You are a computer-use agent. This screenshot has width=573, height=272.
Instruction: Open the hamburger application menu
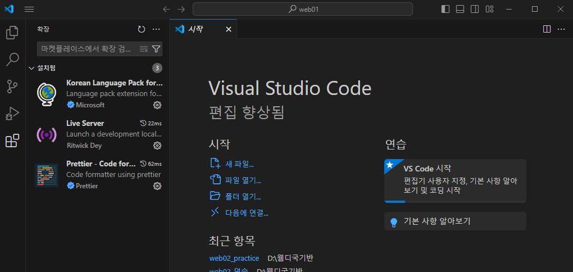click(x=29, y=9)
